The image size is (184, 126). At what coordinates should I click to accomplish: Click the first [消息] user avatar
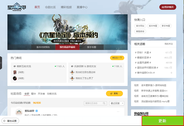pos(15,72)
